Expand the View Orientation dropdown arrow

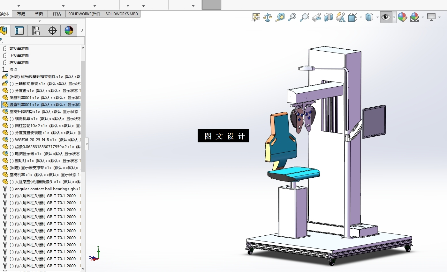(x=361, y=17)
